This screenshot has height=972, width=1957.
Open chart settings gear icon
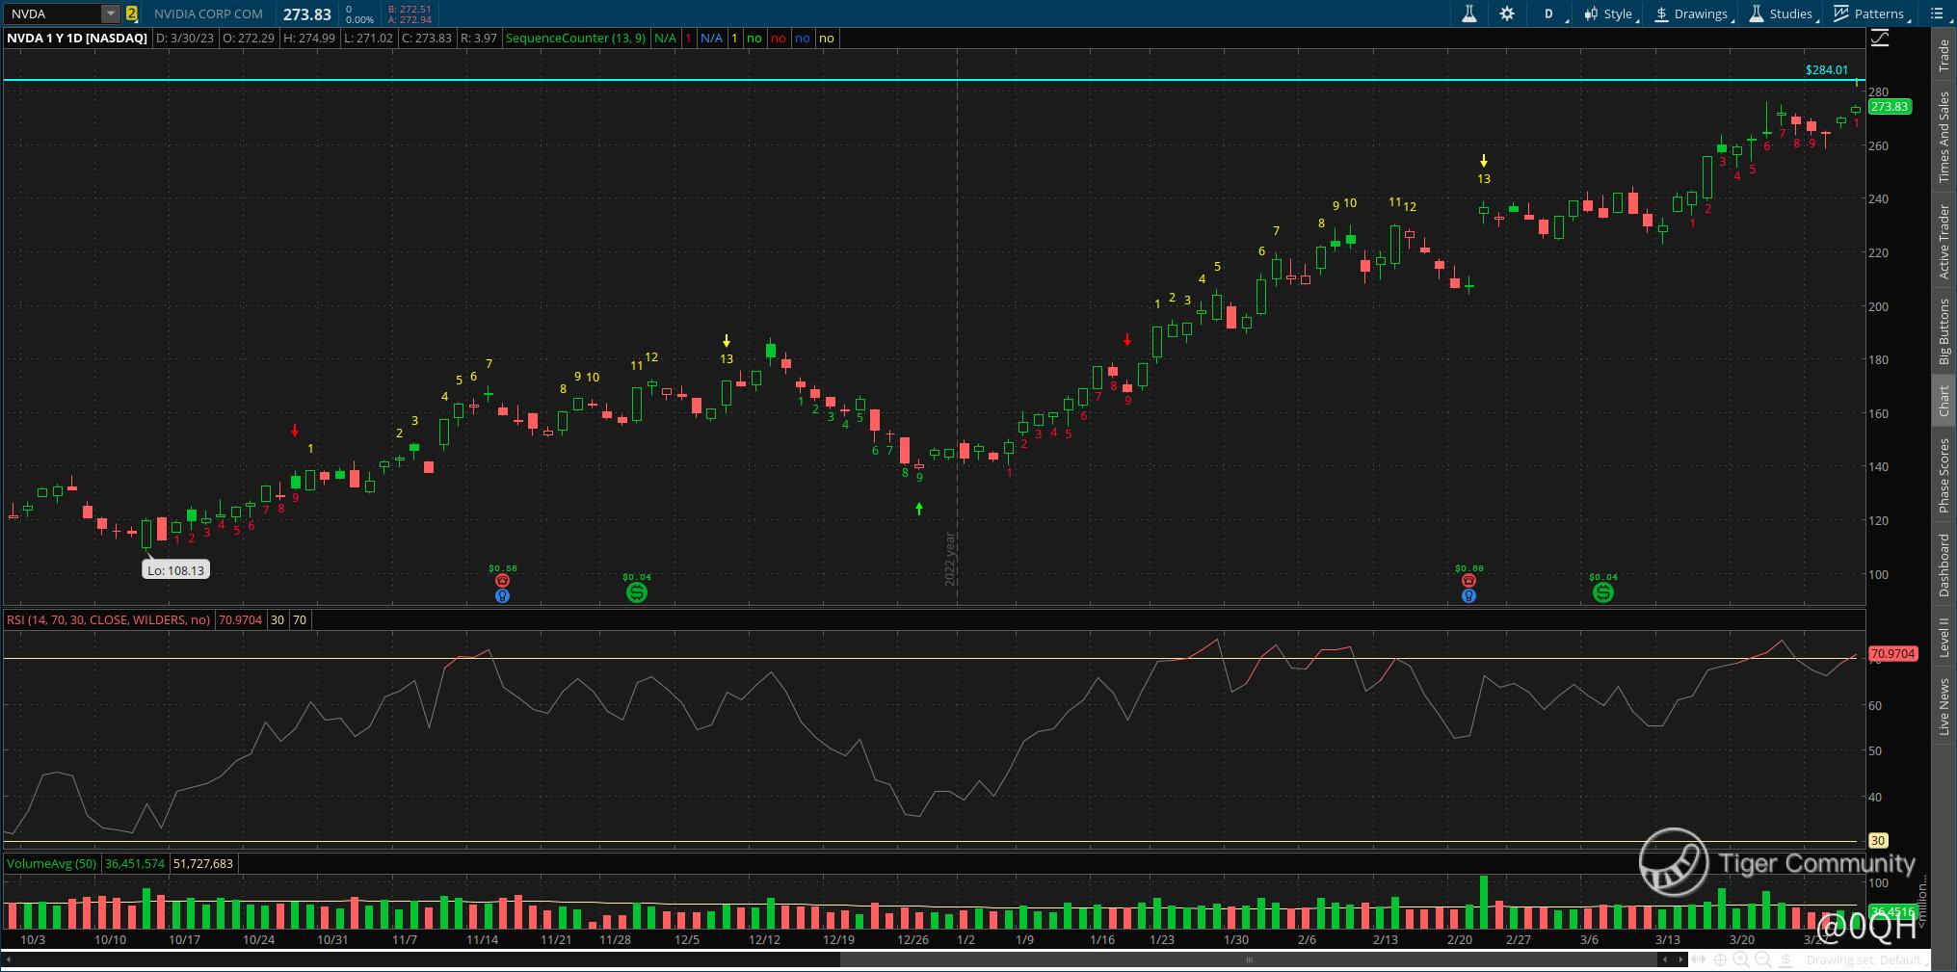tap(1507, 13)
